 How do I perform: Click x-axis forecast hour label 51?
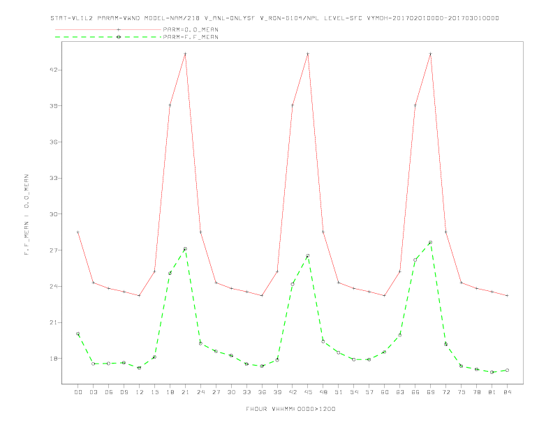339,392
